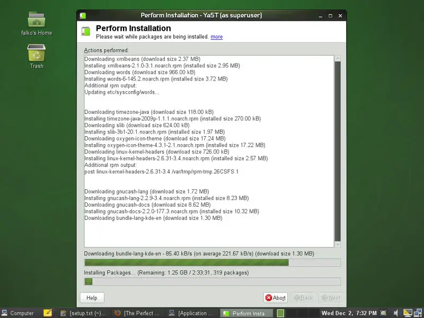Click the volume speaker tray icon
Viewport: 424px width, 318px height.
point(395,313)
